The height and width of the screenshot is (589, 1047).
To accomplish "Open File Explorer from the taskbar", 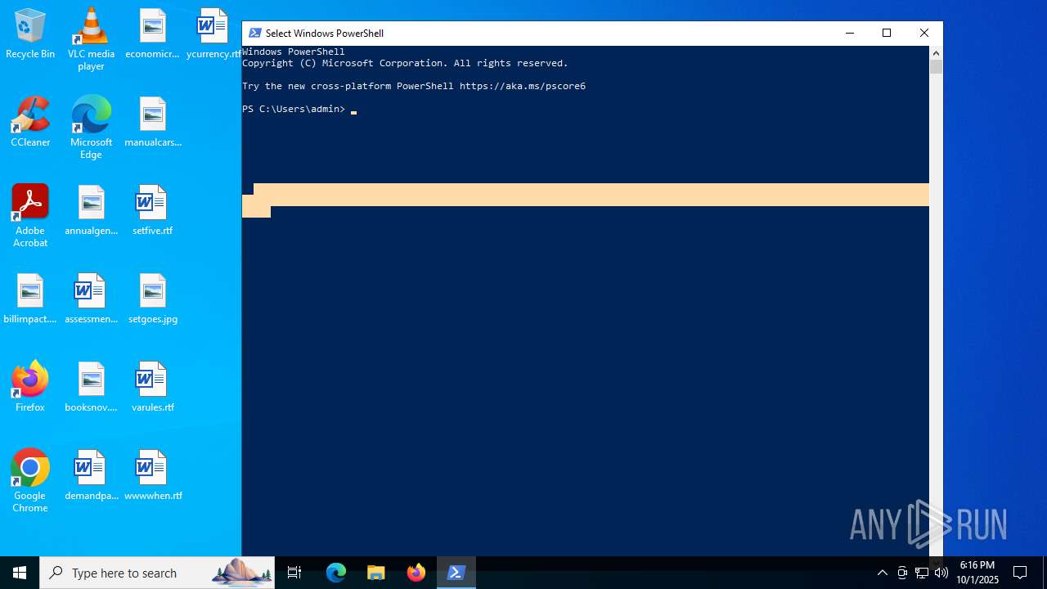I will [376, 573].
